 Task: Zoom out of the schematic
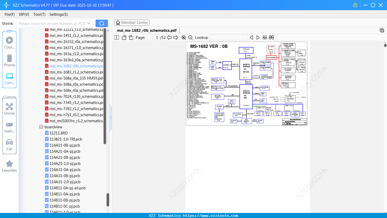[x=190, y=38]
